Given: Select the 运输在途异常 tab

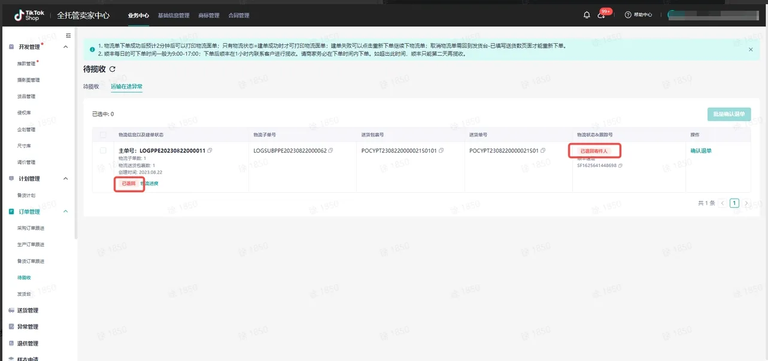Looking at the screenshot, I should tap(126, 87).
